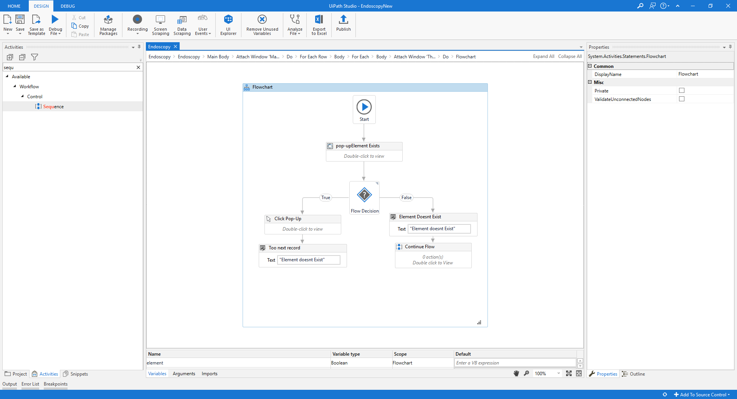Filter activities in the Activities panel
The height and width of the screenshot is (399, 737).
[35, 57]
